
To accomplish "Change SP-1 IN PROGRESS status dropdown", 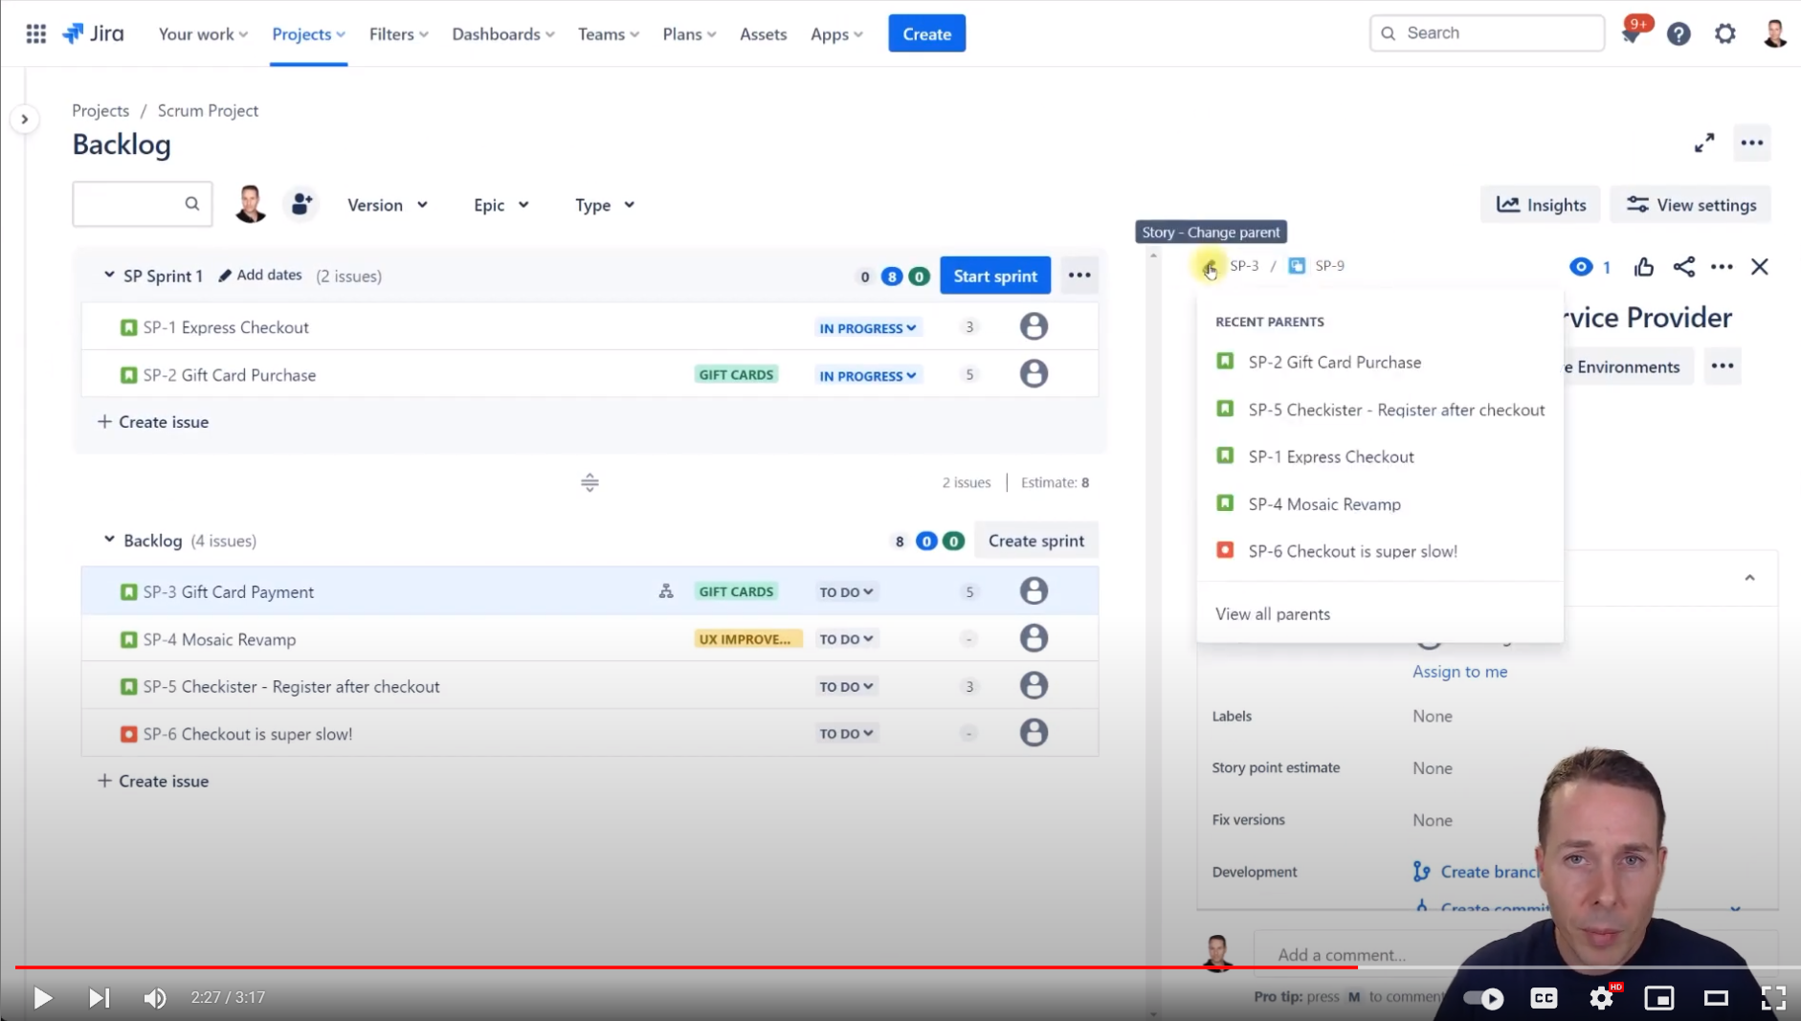I will coord(867,327).
